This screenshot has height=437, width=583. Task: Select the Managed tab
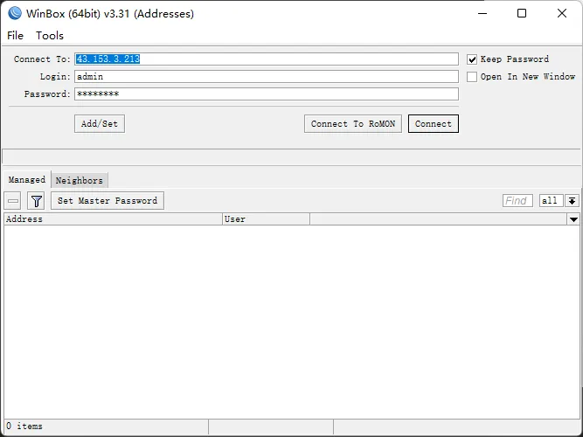[26, 180]
